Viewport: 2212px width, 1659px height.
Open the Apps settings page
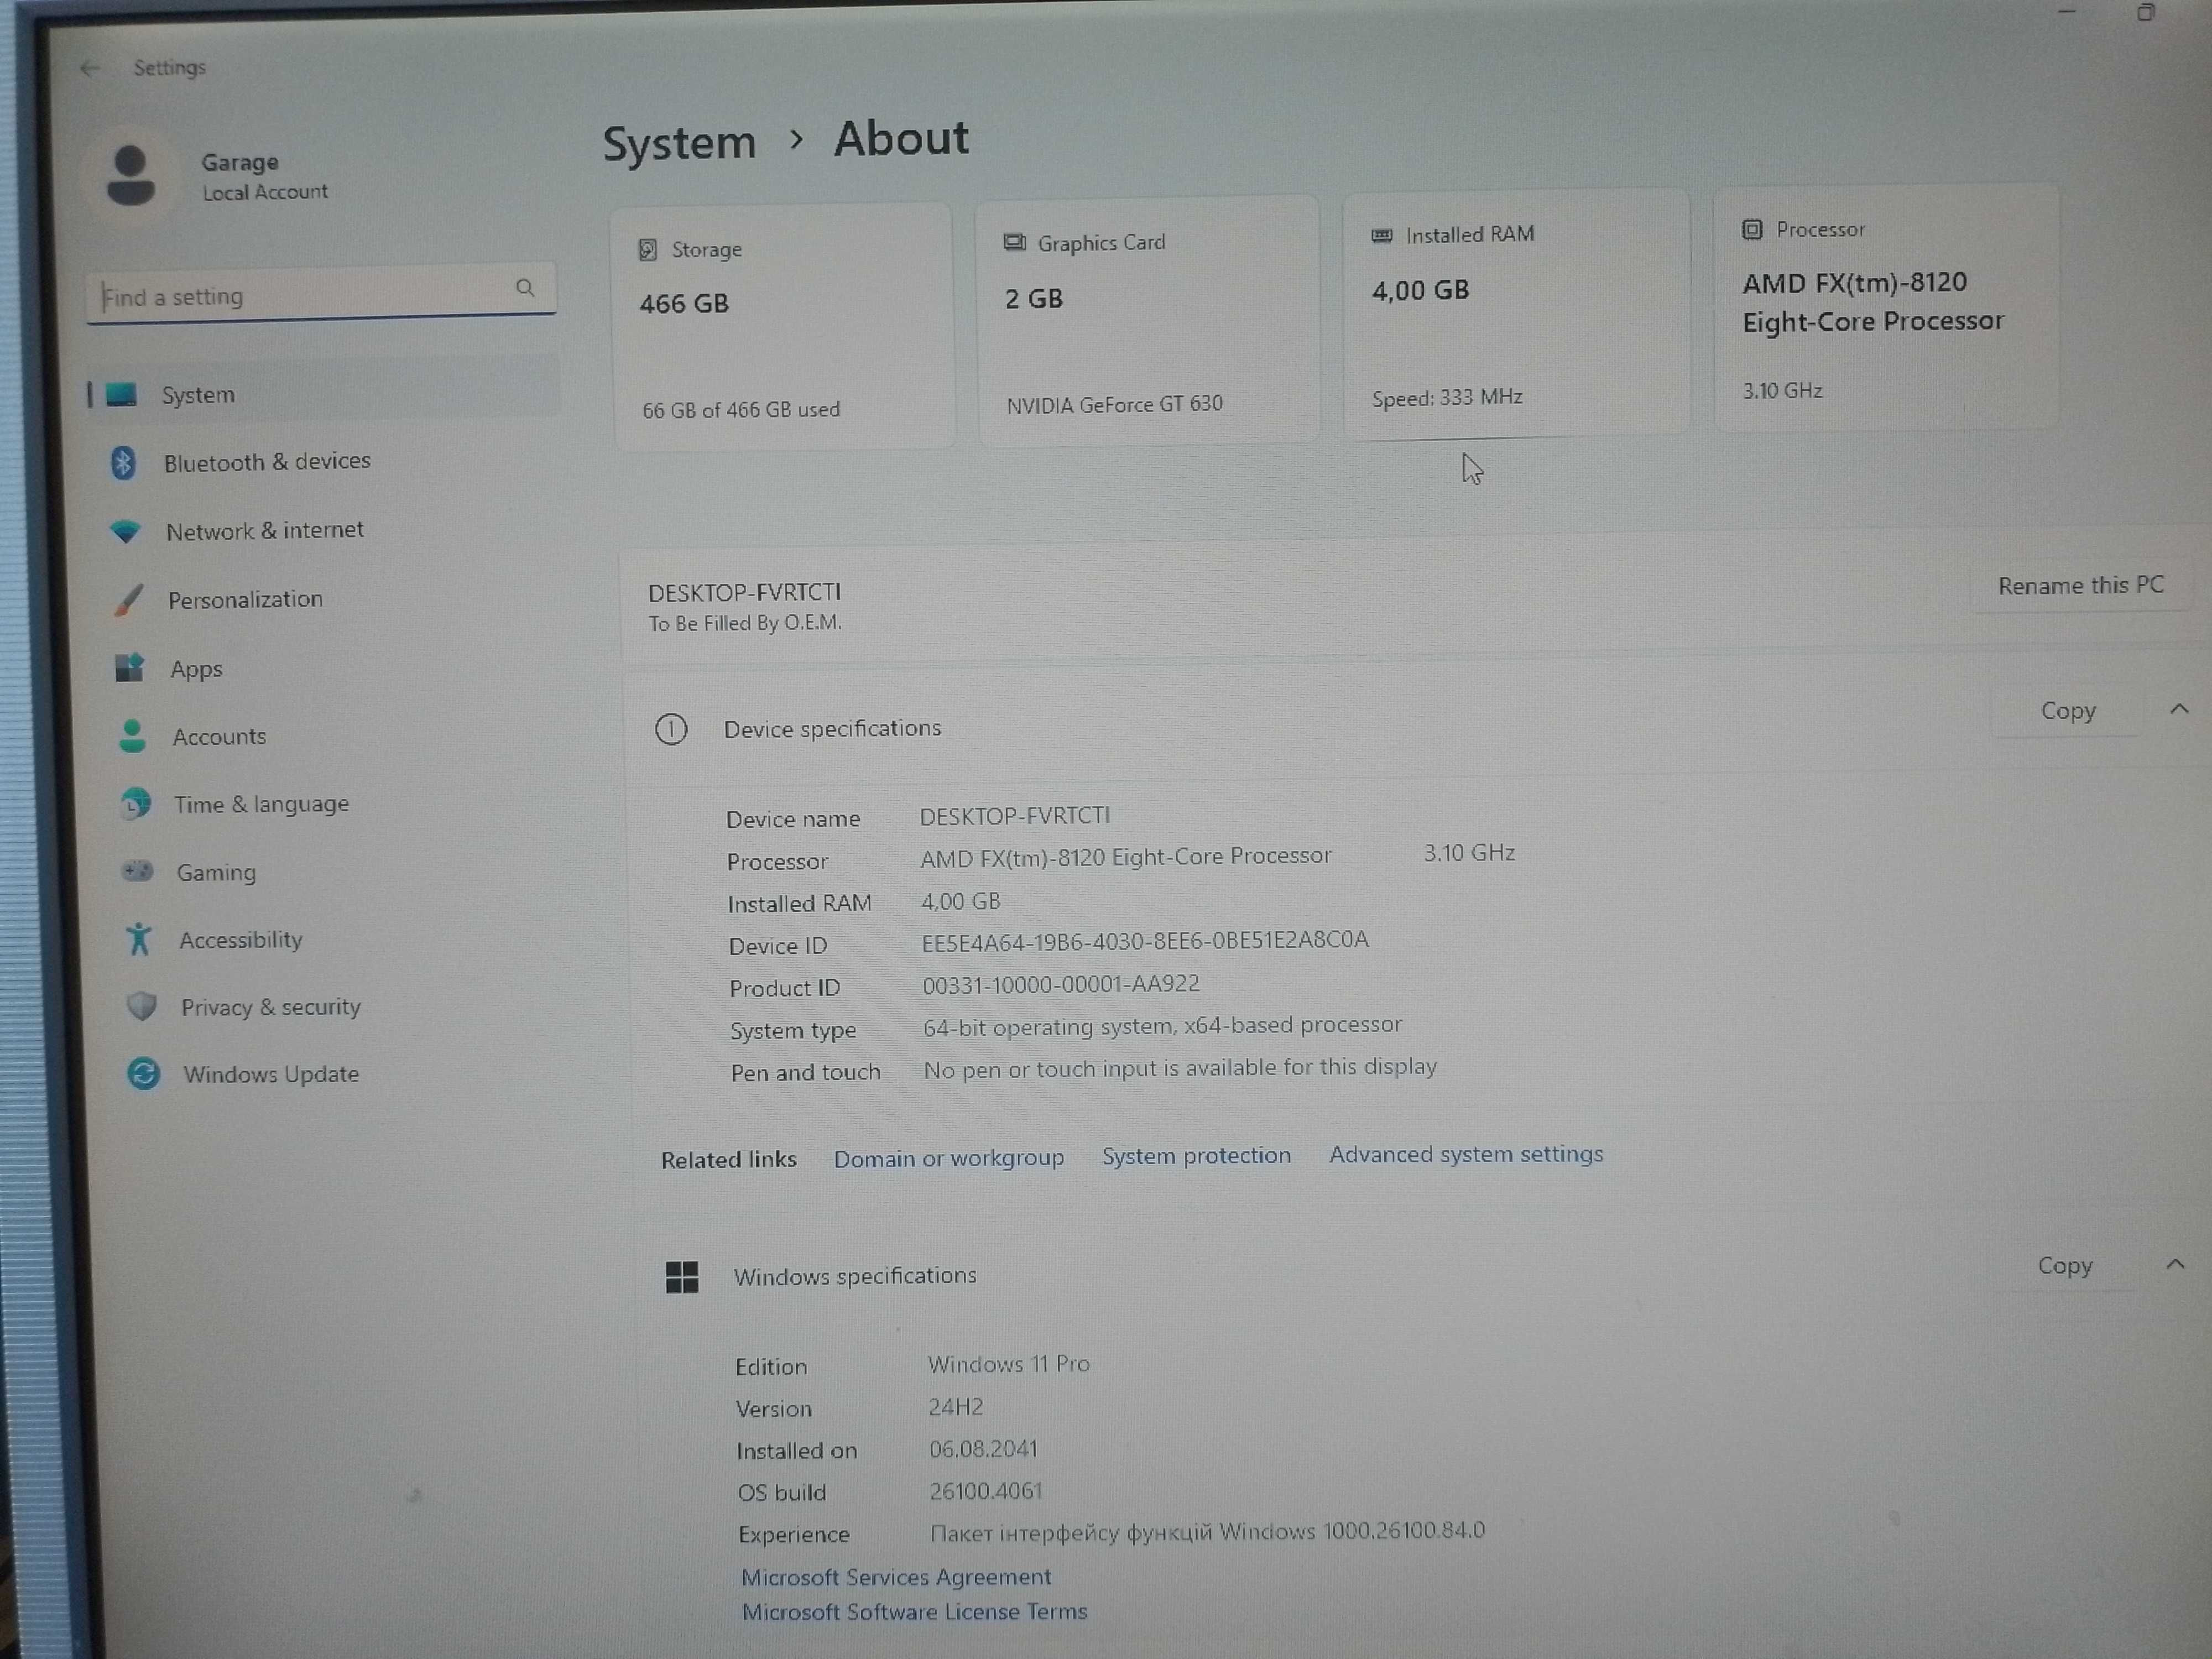click(196, 669)
